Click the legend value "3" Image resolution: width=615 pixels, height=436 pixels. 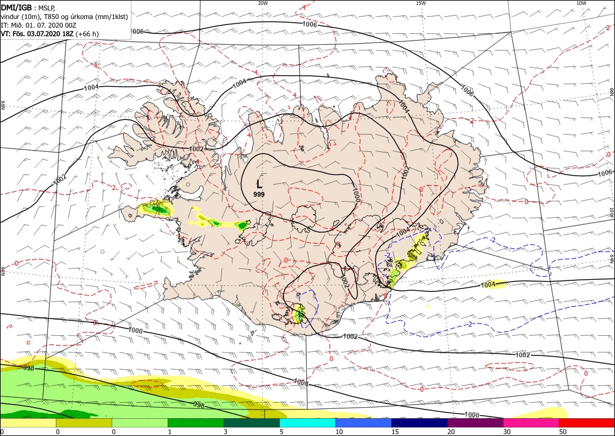tap(226, 432)
